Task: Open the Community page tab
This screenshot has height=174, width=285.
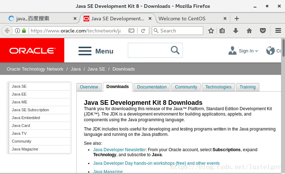Action: (x=186, y=87)
